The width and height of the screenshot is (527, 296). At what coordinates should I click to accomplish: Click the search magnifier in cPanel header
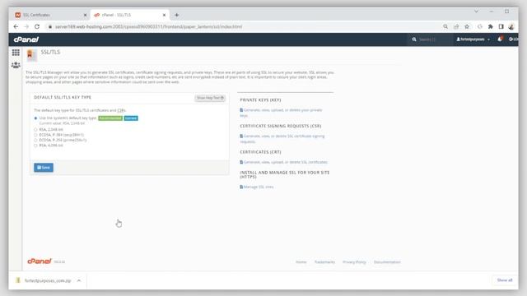(414, 39)
